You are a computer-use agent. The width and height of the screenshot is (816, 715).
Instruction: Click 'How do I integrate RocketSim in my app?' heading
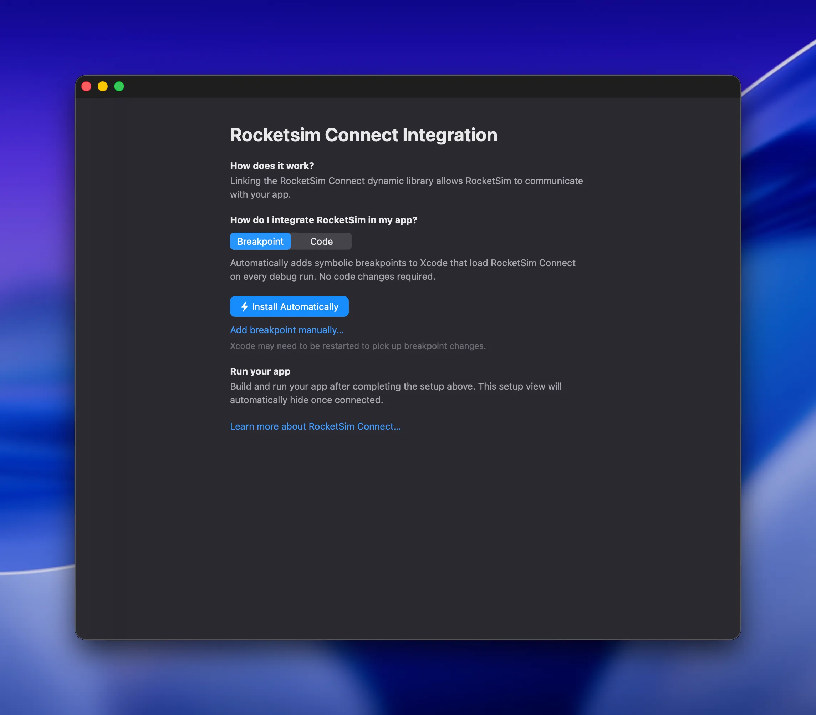click(323, 220)
